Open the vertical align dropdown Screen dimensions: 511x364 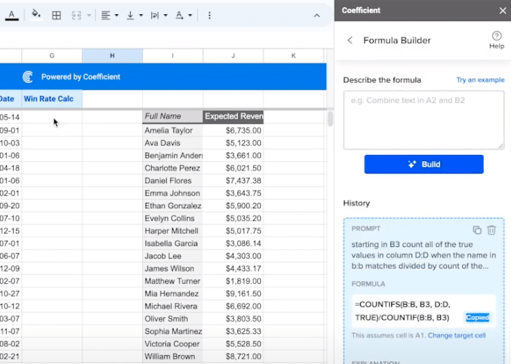point(134,15)
